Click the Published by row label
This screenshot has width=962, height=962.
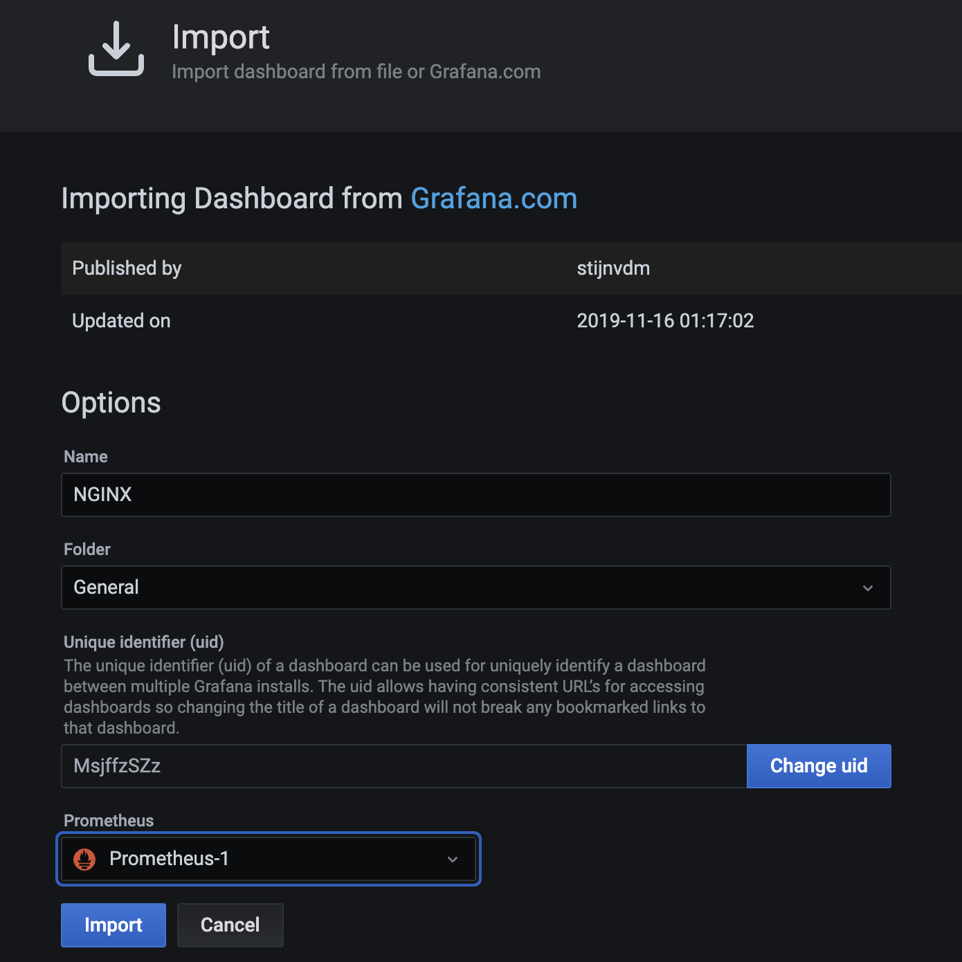[x=127, y=269]
